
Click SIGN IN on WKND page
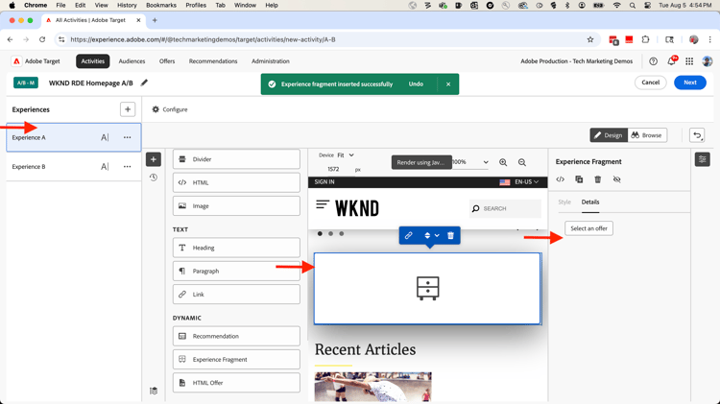click(x=324, y=181)
